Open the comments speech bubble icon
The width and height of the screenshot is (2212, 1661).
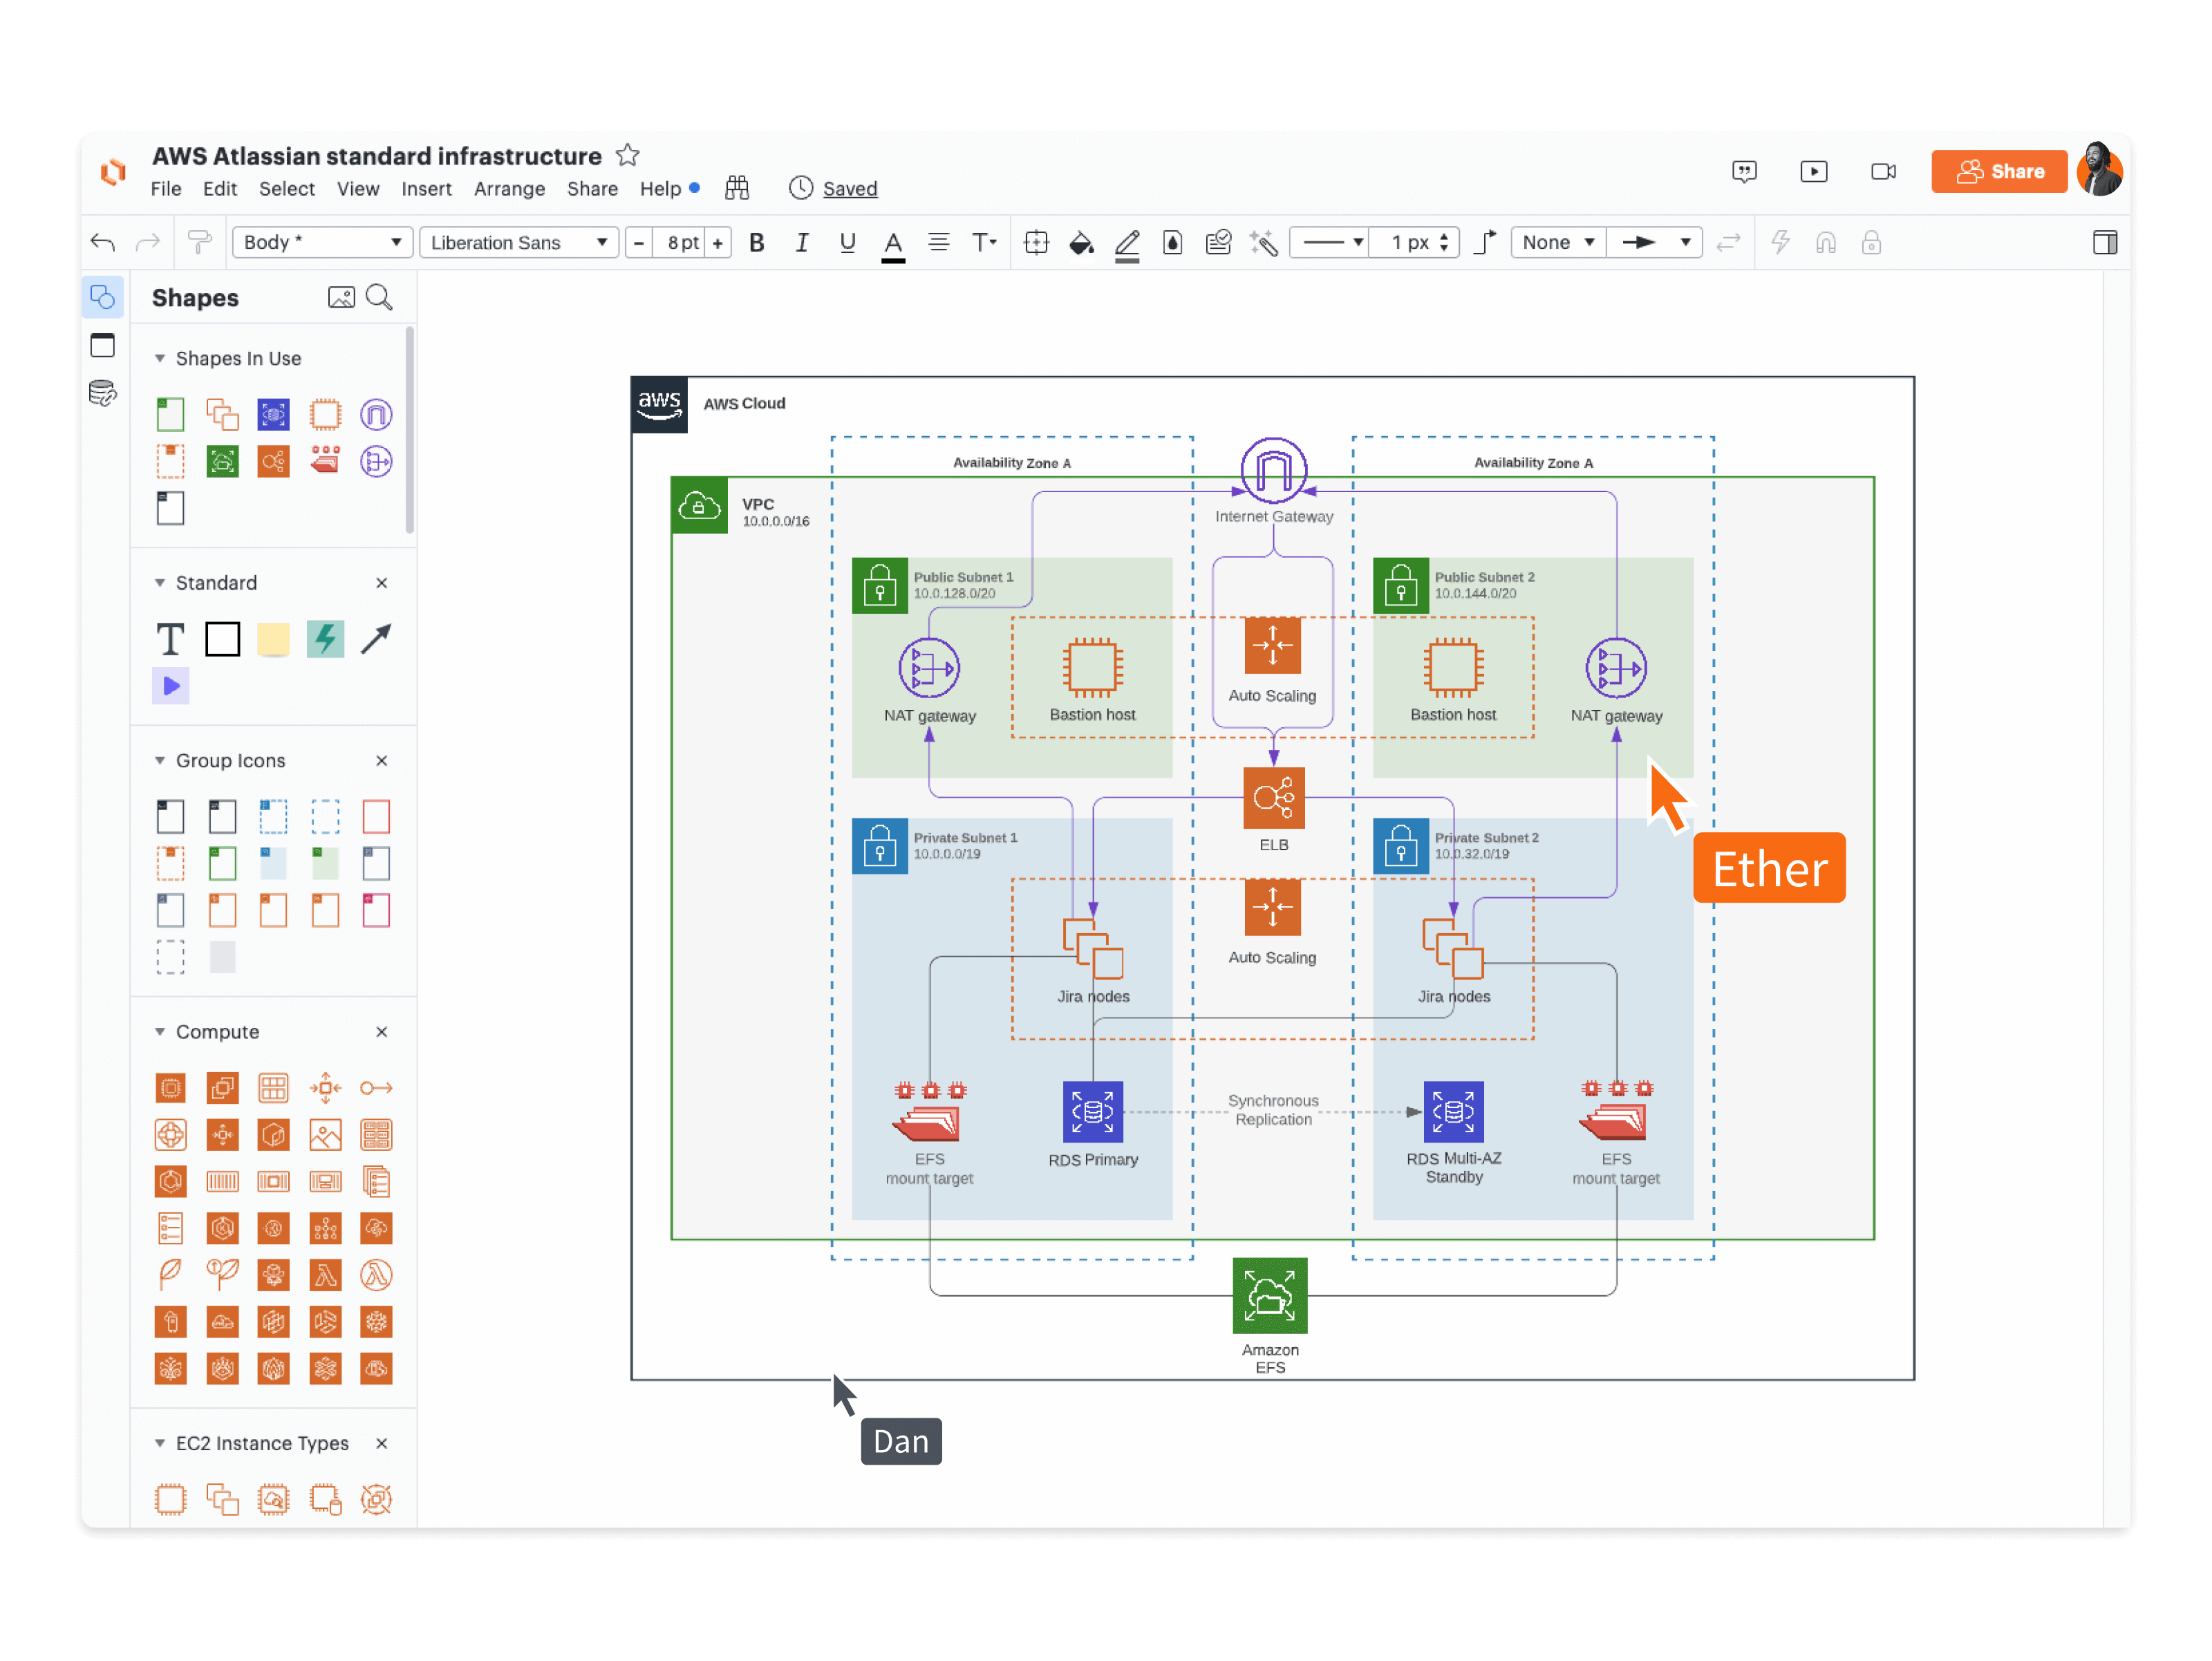click(x=1743, y=172)
